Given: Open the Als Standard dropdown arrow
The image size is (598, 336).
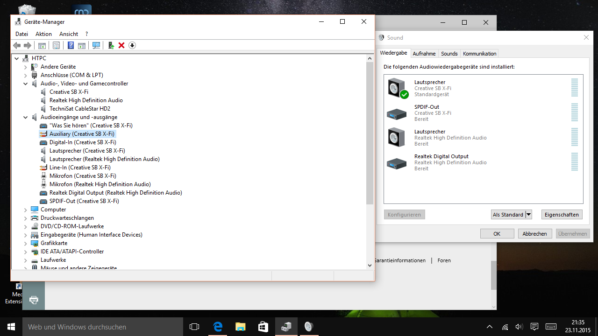Looking at the screenshot, I should tap(528, 215).
